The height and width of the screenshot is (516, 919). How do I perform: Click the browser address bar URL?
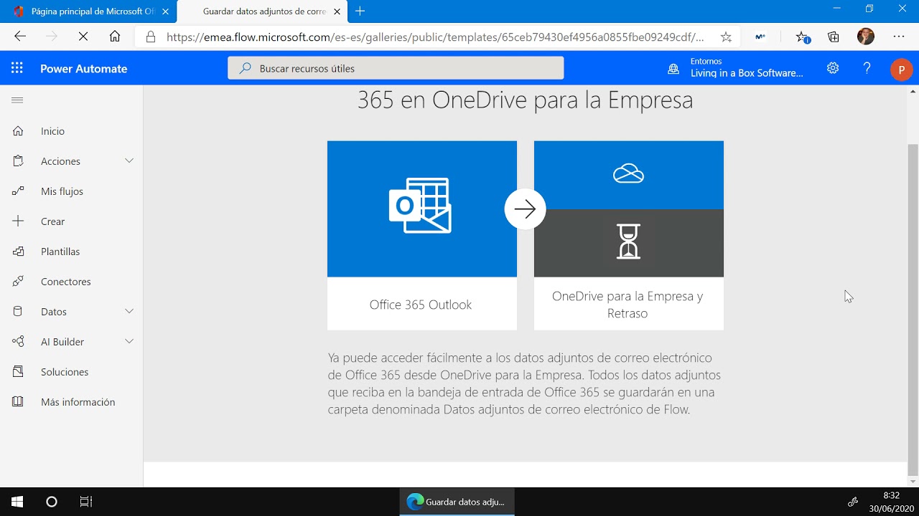(435, 37)
